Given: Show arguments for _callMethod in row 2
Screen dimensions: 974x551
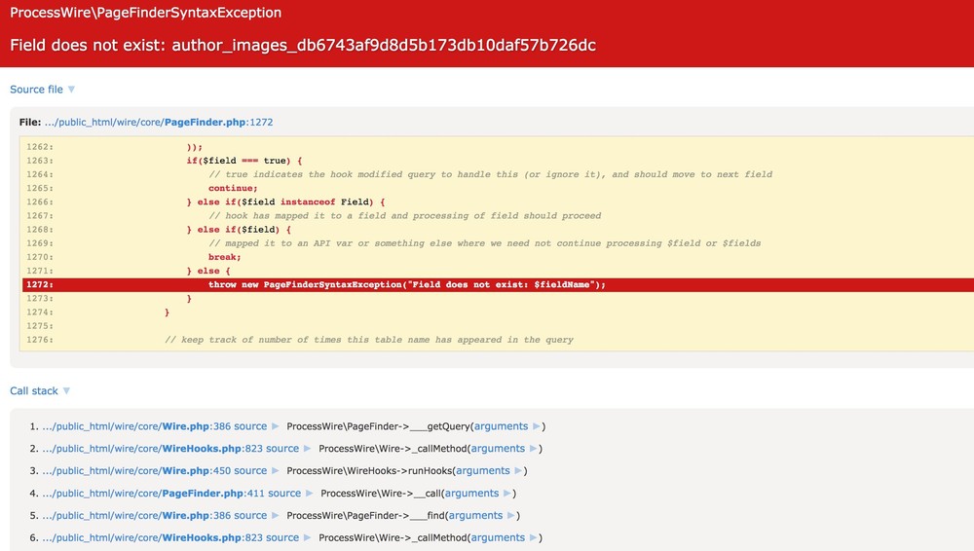Looking at the screenshot, I should click(498, 449).
